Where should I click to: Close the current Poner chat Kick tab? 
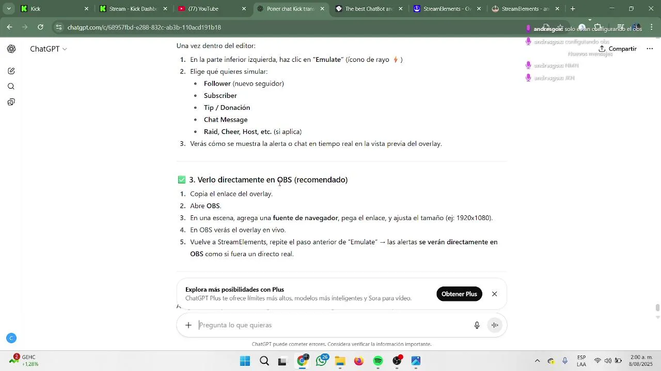tap(322, 9)
